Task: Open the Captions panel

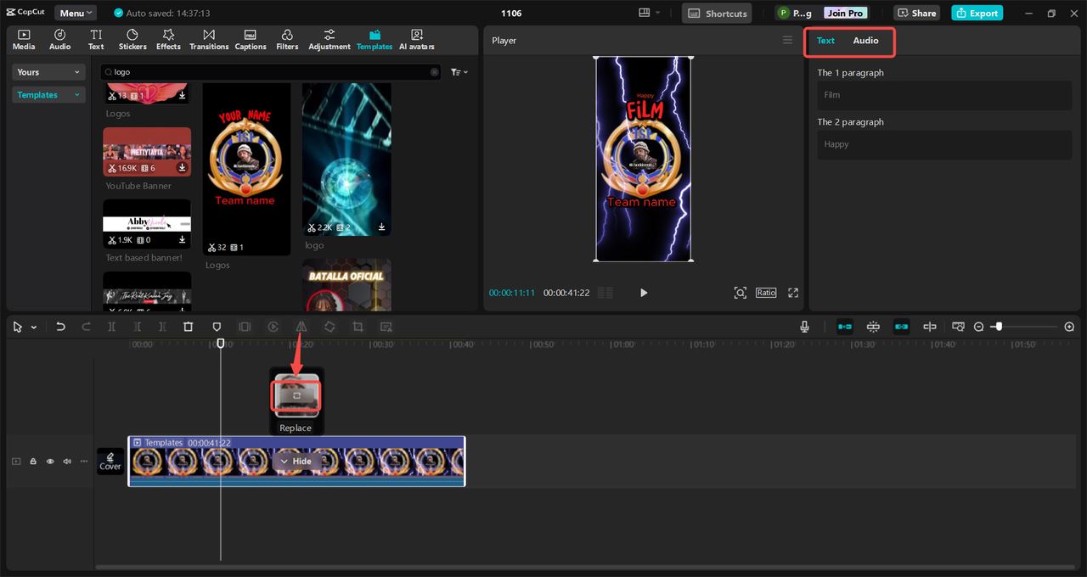Action: [251, 39]
